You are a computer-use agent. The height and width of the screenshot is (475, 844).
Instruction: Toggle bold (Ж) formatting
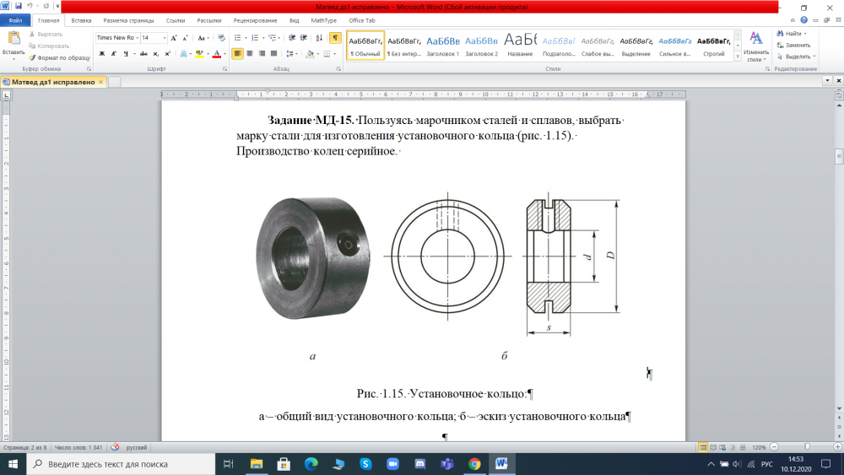tap(101, 53)
